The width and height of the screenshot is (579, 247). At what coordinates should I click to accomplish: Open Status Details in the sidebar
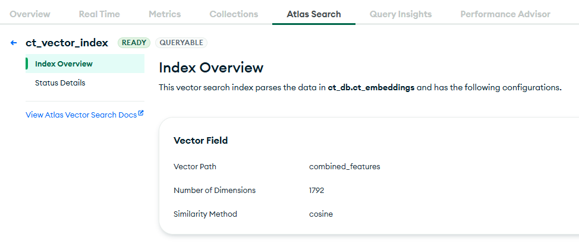pyautogui.click(x=60, y=83)
